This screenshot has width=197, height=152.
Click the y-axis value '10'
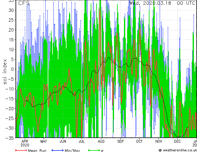click(x=11, y=50)
